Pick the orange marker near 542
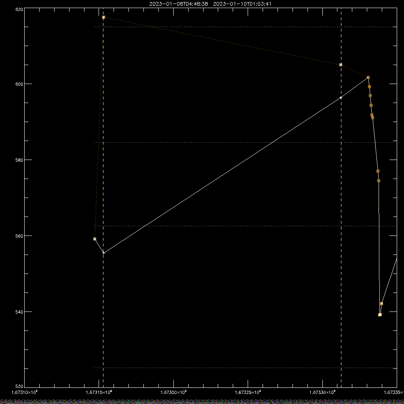 (382, 303)
